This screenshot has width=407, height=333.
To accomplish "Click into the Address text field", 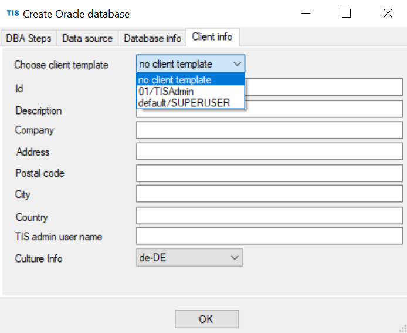I will click(269, 152).
